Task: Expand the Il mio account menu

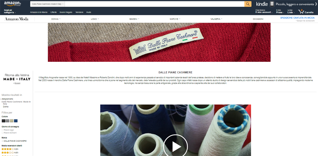Action: pos(264,11)
